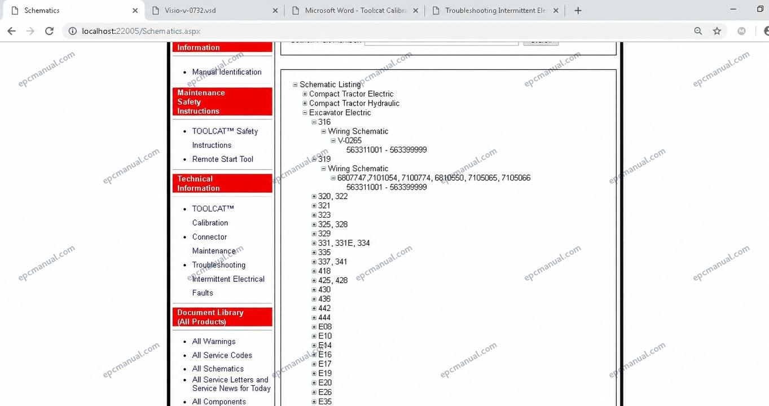Go back to the previous page
769x406 pixels.
(x=12, y=31)
